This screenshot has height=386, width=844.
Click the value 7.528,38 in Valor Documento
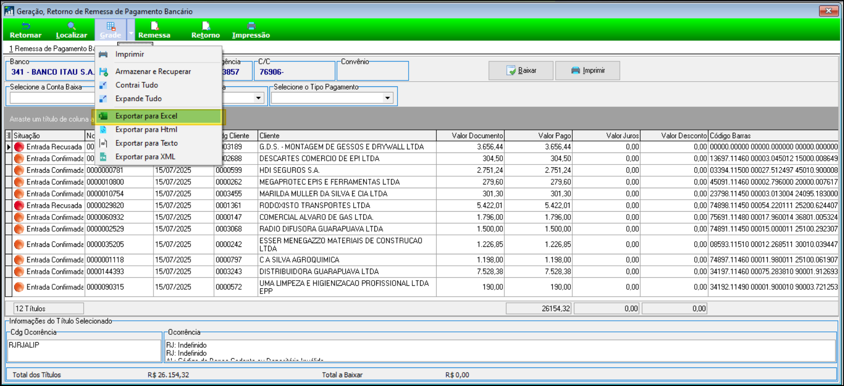(x=470, y=271)
